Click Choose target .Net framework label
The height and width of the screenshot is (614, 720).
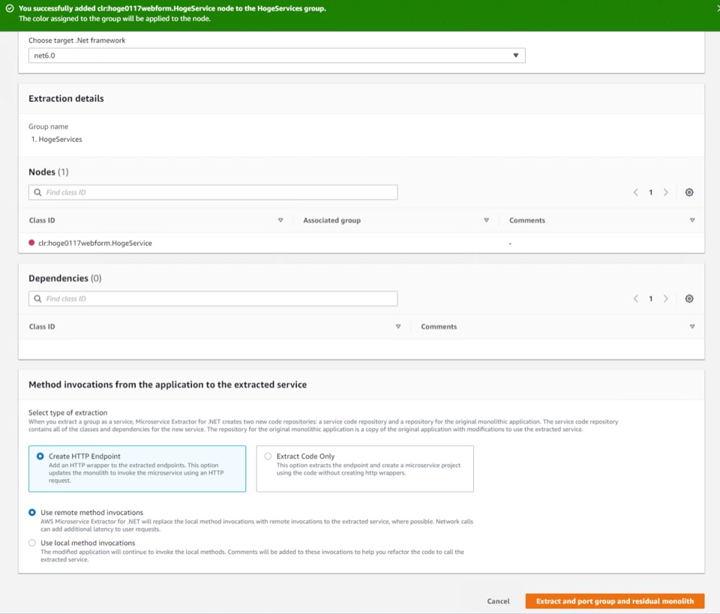click(x=76, y=40)
